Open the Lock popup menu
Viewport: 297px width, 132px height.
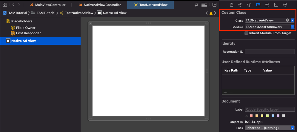[x=270, y=128]
